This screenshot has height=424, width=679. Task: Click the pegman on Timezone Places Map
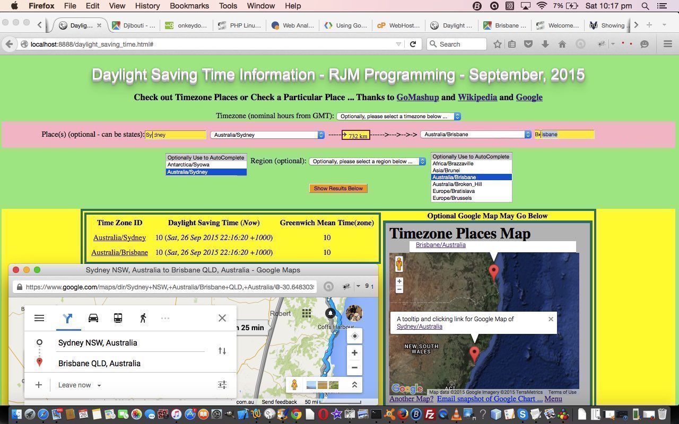tap(399, 264)
